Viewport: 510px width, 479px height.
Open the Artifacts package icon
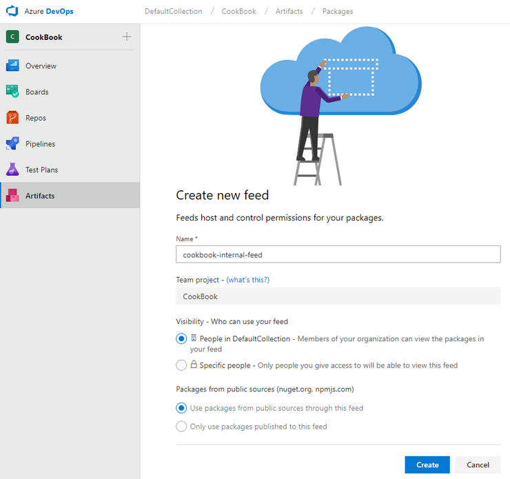tap(12, 196)
